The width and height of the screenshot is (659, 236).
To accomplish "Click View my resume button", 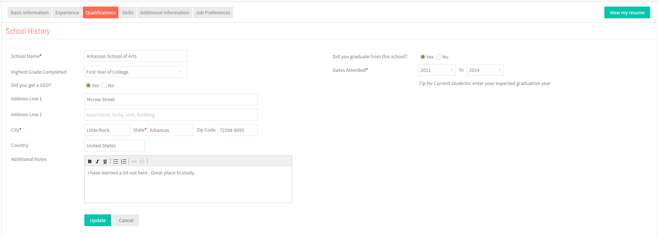I will point(627,12).
